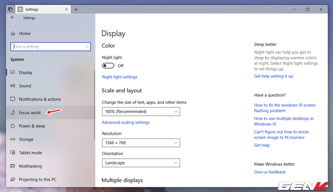Image resolution: width=333 pixels, height=192 pixels.
Task: Open Tablet mode page
Action: click(x=50, y=153)
